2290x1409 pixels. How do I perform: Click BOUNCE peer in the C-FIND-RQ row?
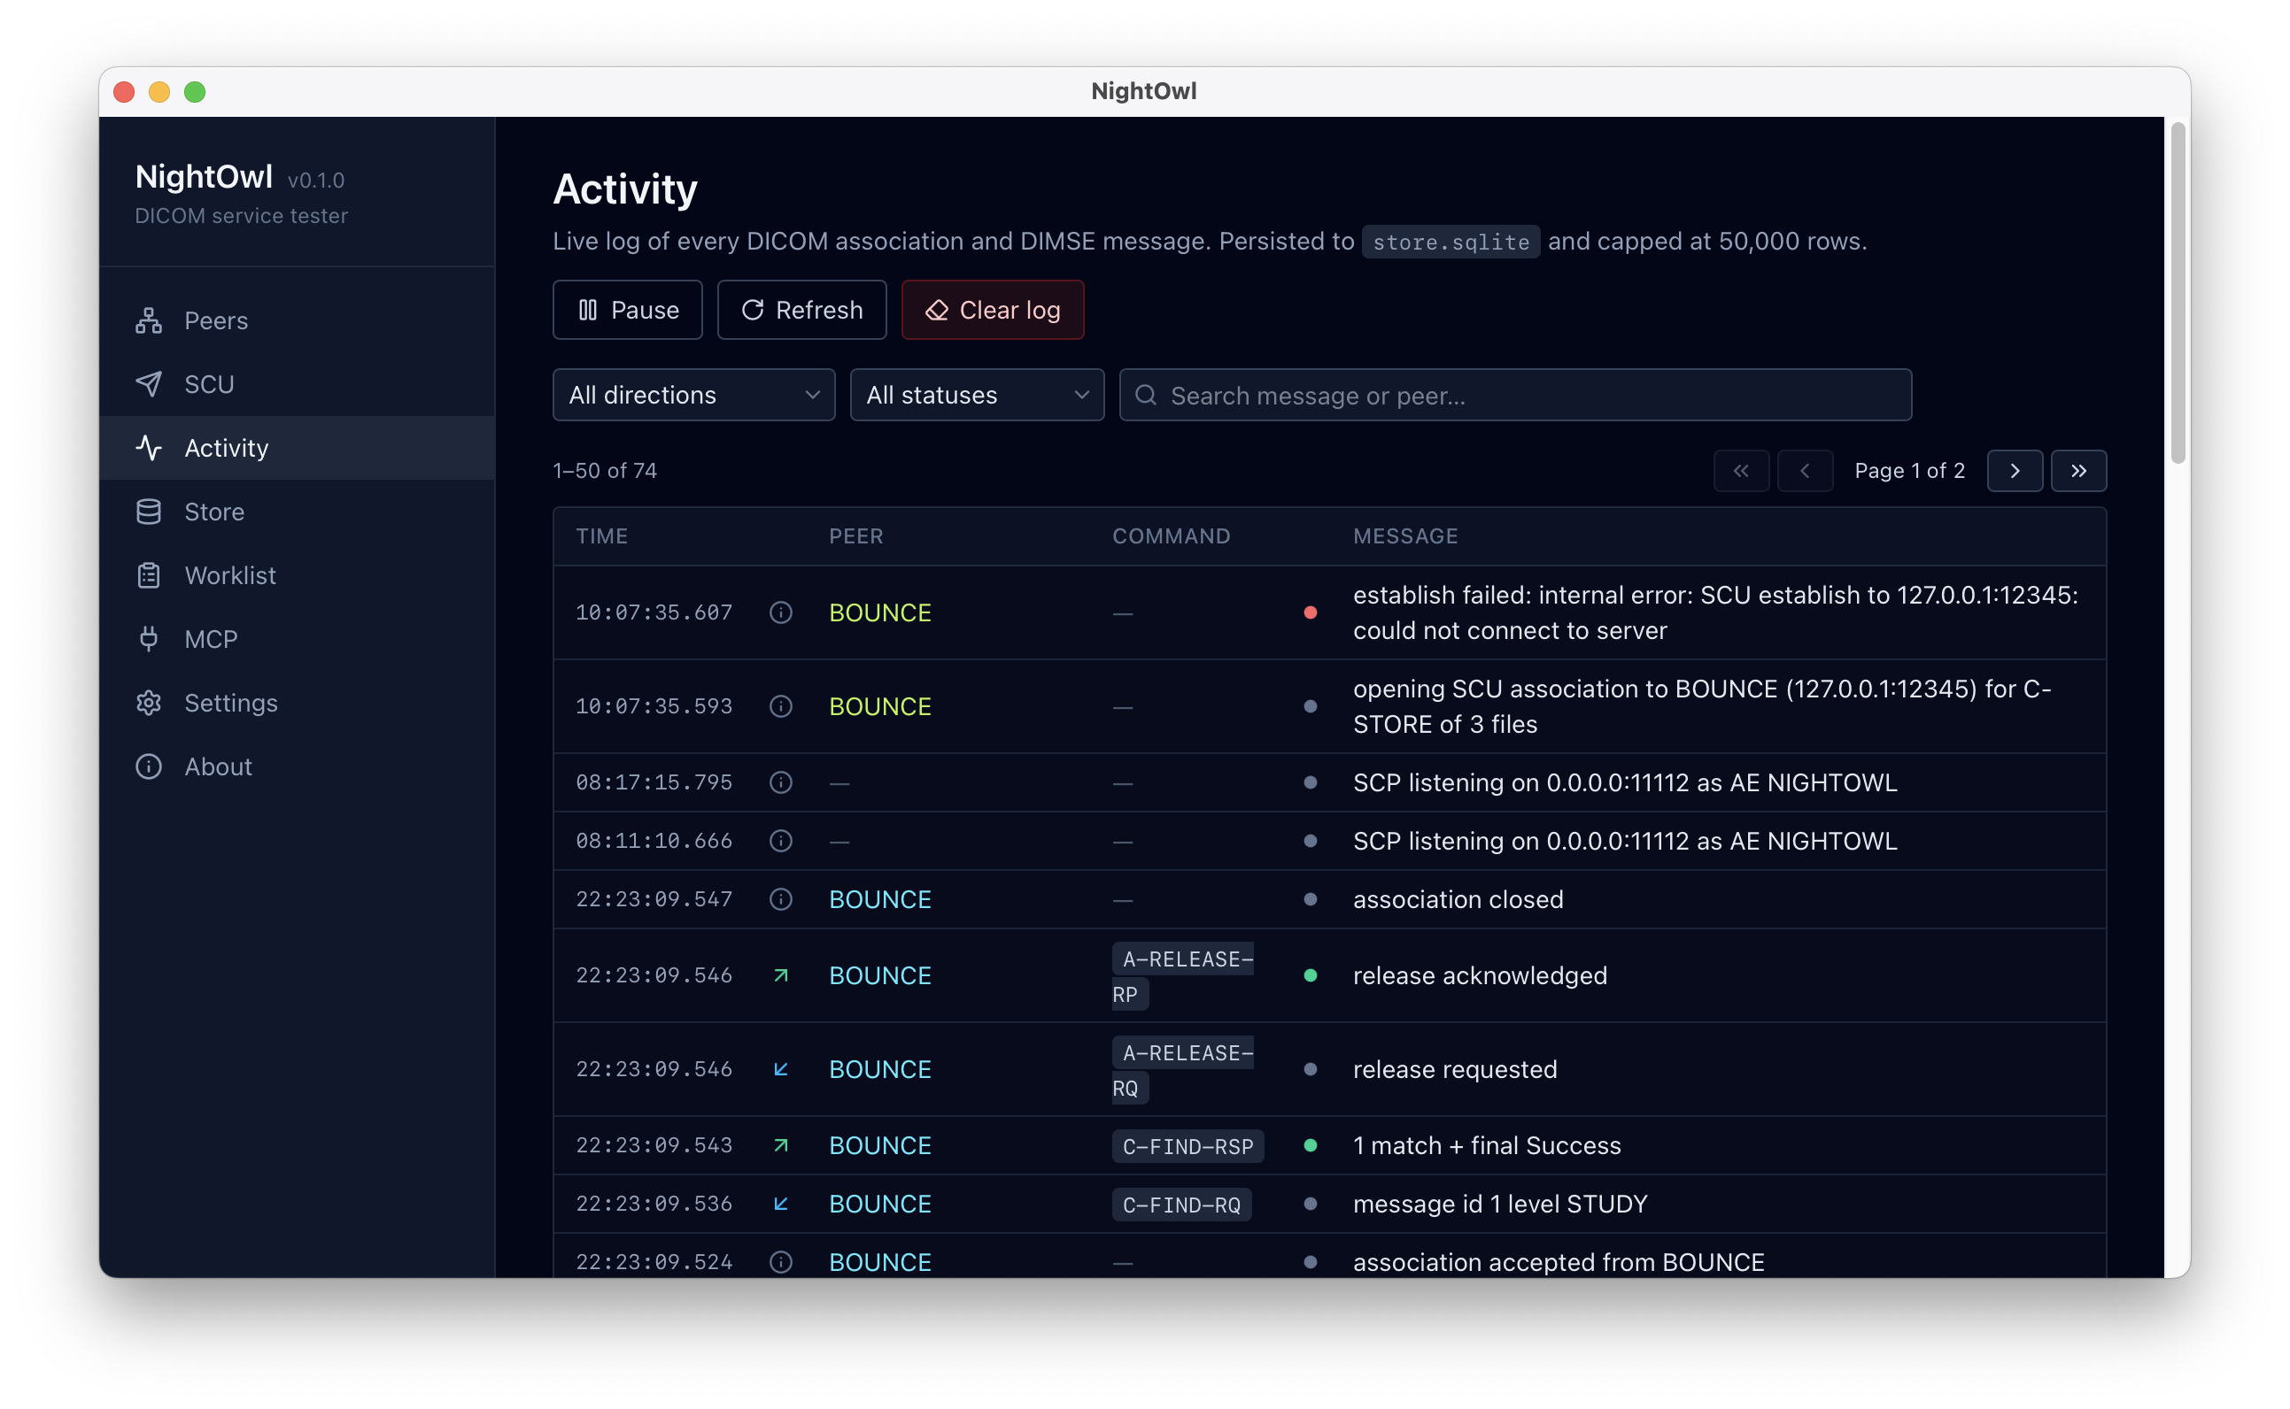click(x=879, y=1203)
